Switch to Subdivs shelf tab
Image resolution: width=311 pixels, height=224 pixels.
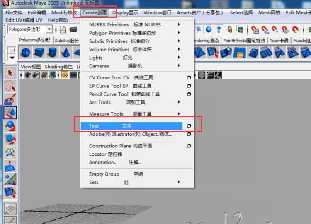coord(67,41)
